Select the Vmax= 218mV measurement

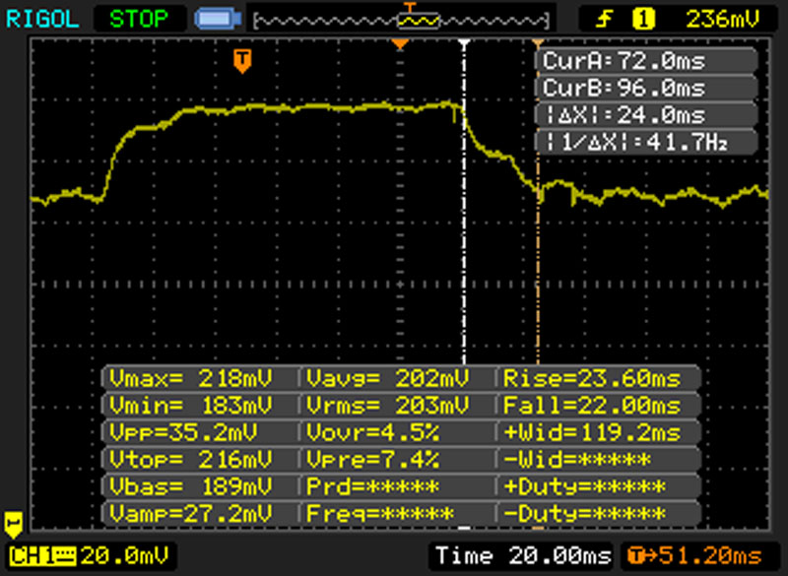tap(198, 377)
